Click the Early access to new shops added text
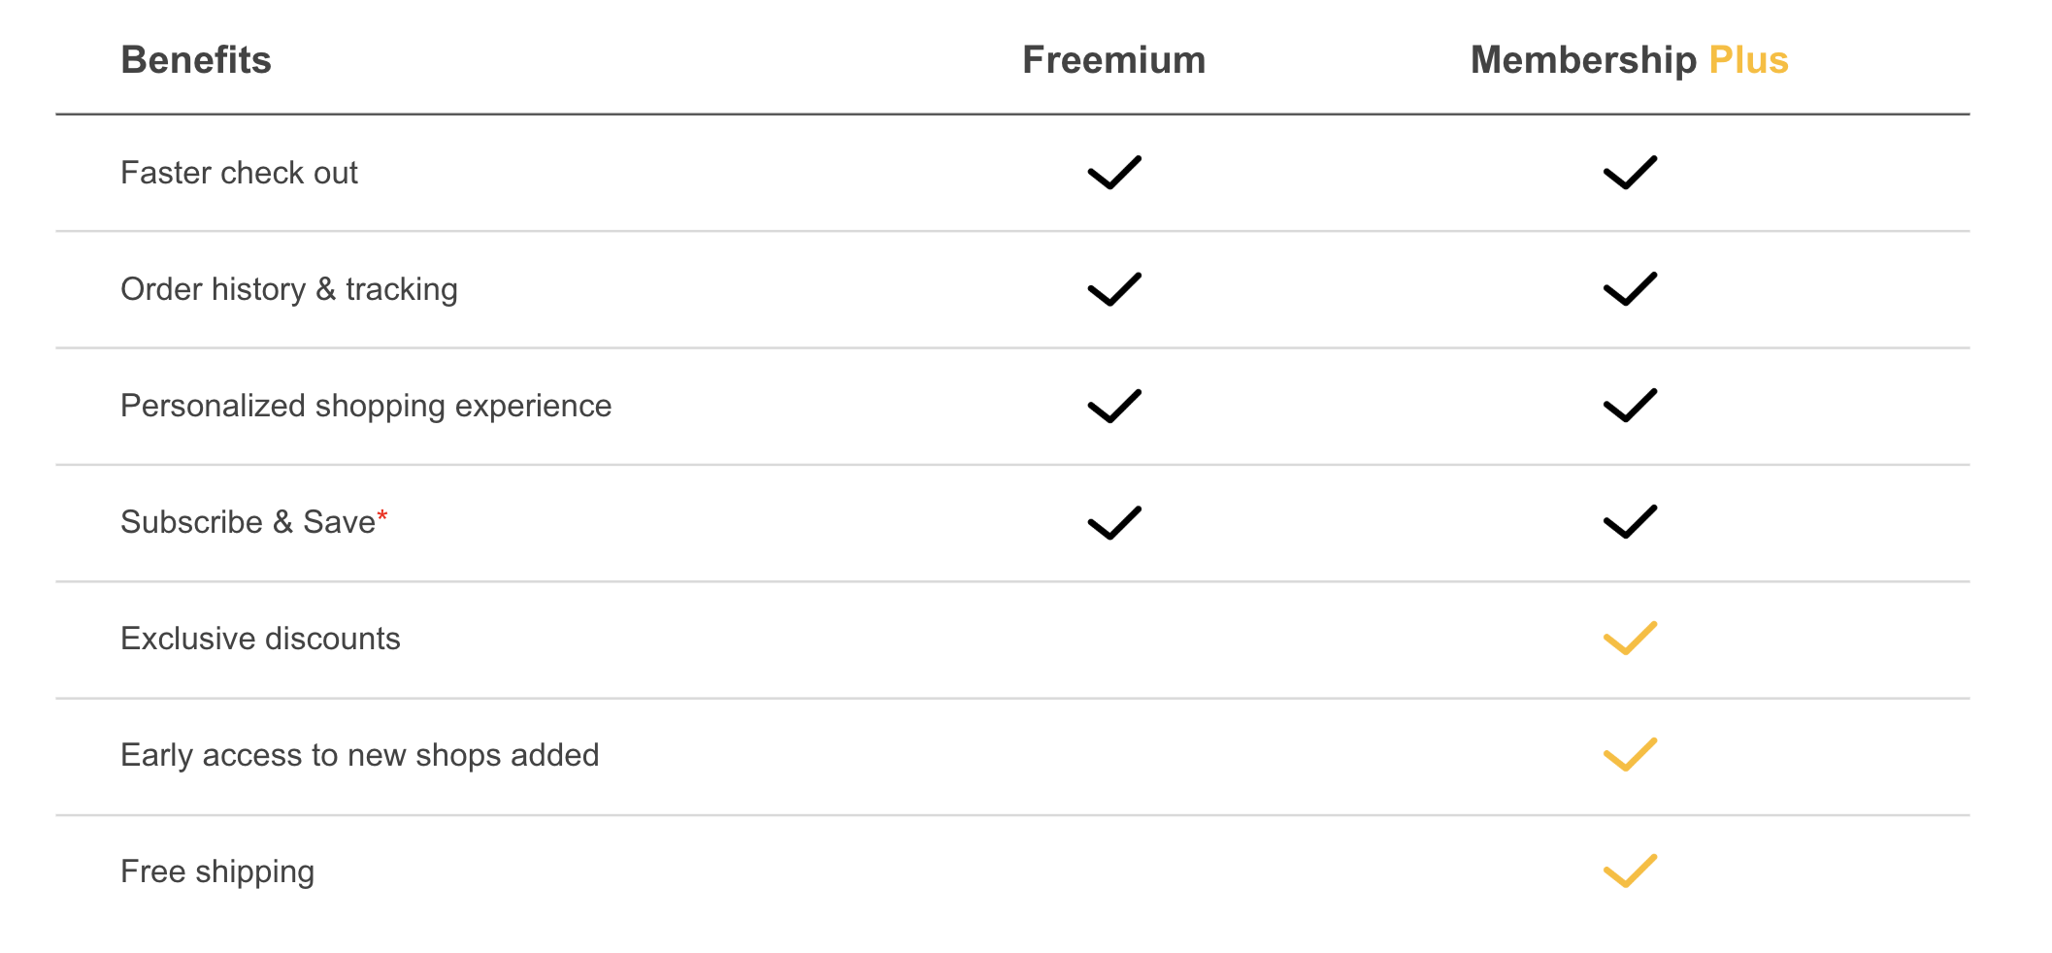 tap(360, 755)
